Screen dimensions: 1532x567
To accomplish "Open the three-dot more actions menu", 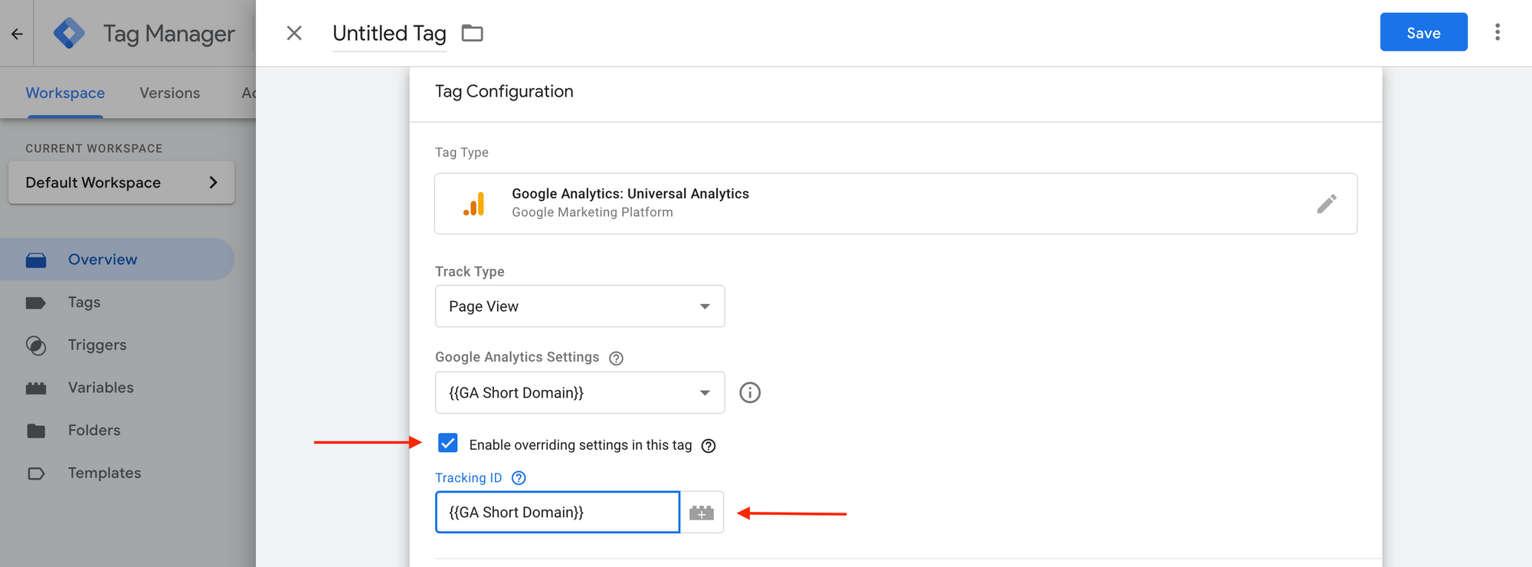I will tap(1498, 32).
